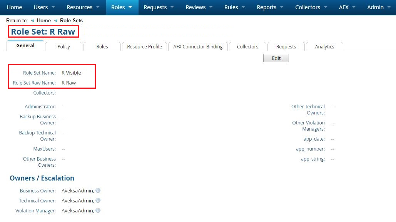396x222 pixels.
Task: Open the Reports dropdown menu
Action: (x=270, y=7)
